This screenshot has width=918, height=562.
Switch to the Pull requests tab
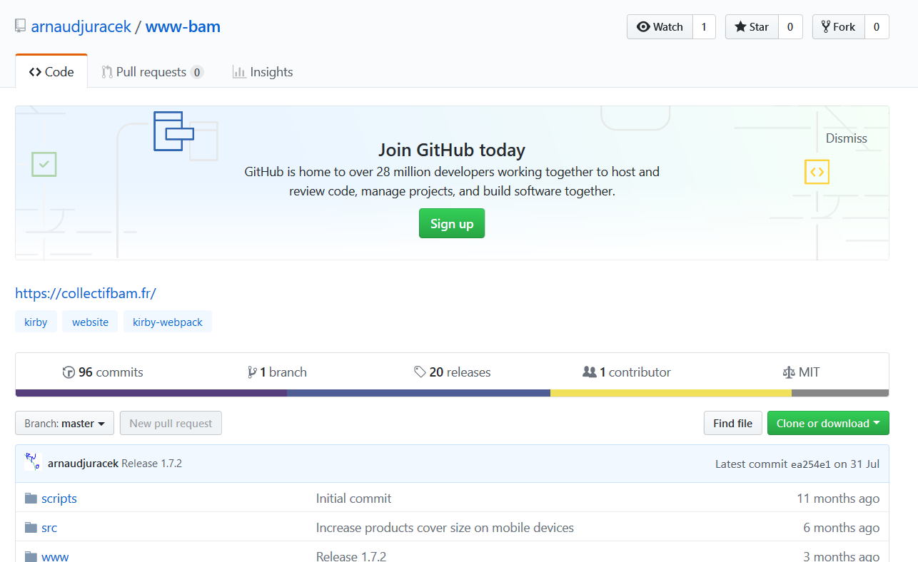152,72
